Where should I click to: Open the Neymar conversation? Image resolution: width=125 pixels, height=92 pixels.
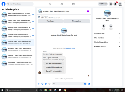[x=17, y=57]
